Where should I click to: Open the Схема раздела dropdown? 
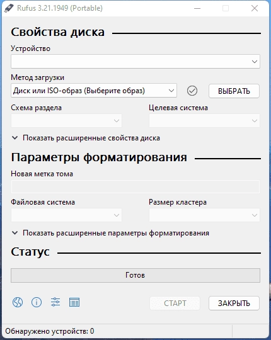[66, 120]
